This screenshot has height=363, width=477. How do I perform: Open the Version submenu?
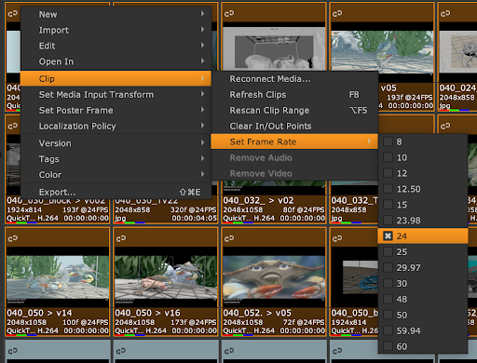pos(116,143)
